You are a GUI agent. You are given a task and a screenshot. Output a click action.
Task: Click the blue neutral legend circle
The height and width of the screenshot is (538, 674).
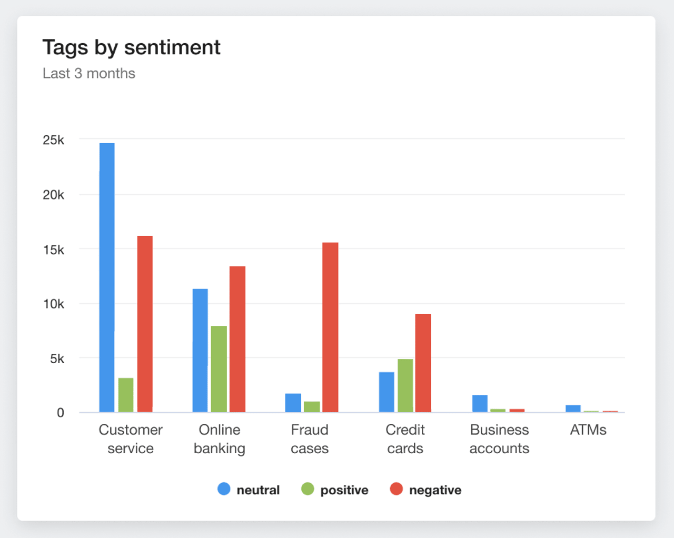pyautogui.click(x=224, y=489)
